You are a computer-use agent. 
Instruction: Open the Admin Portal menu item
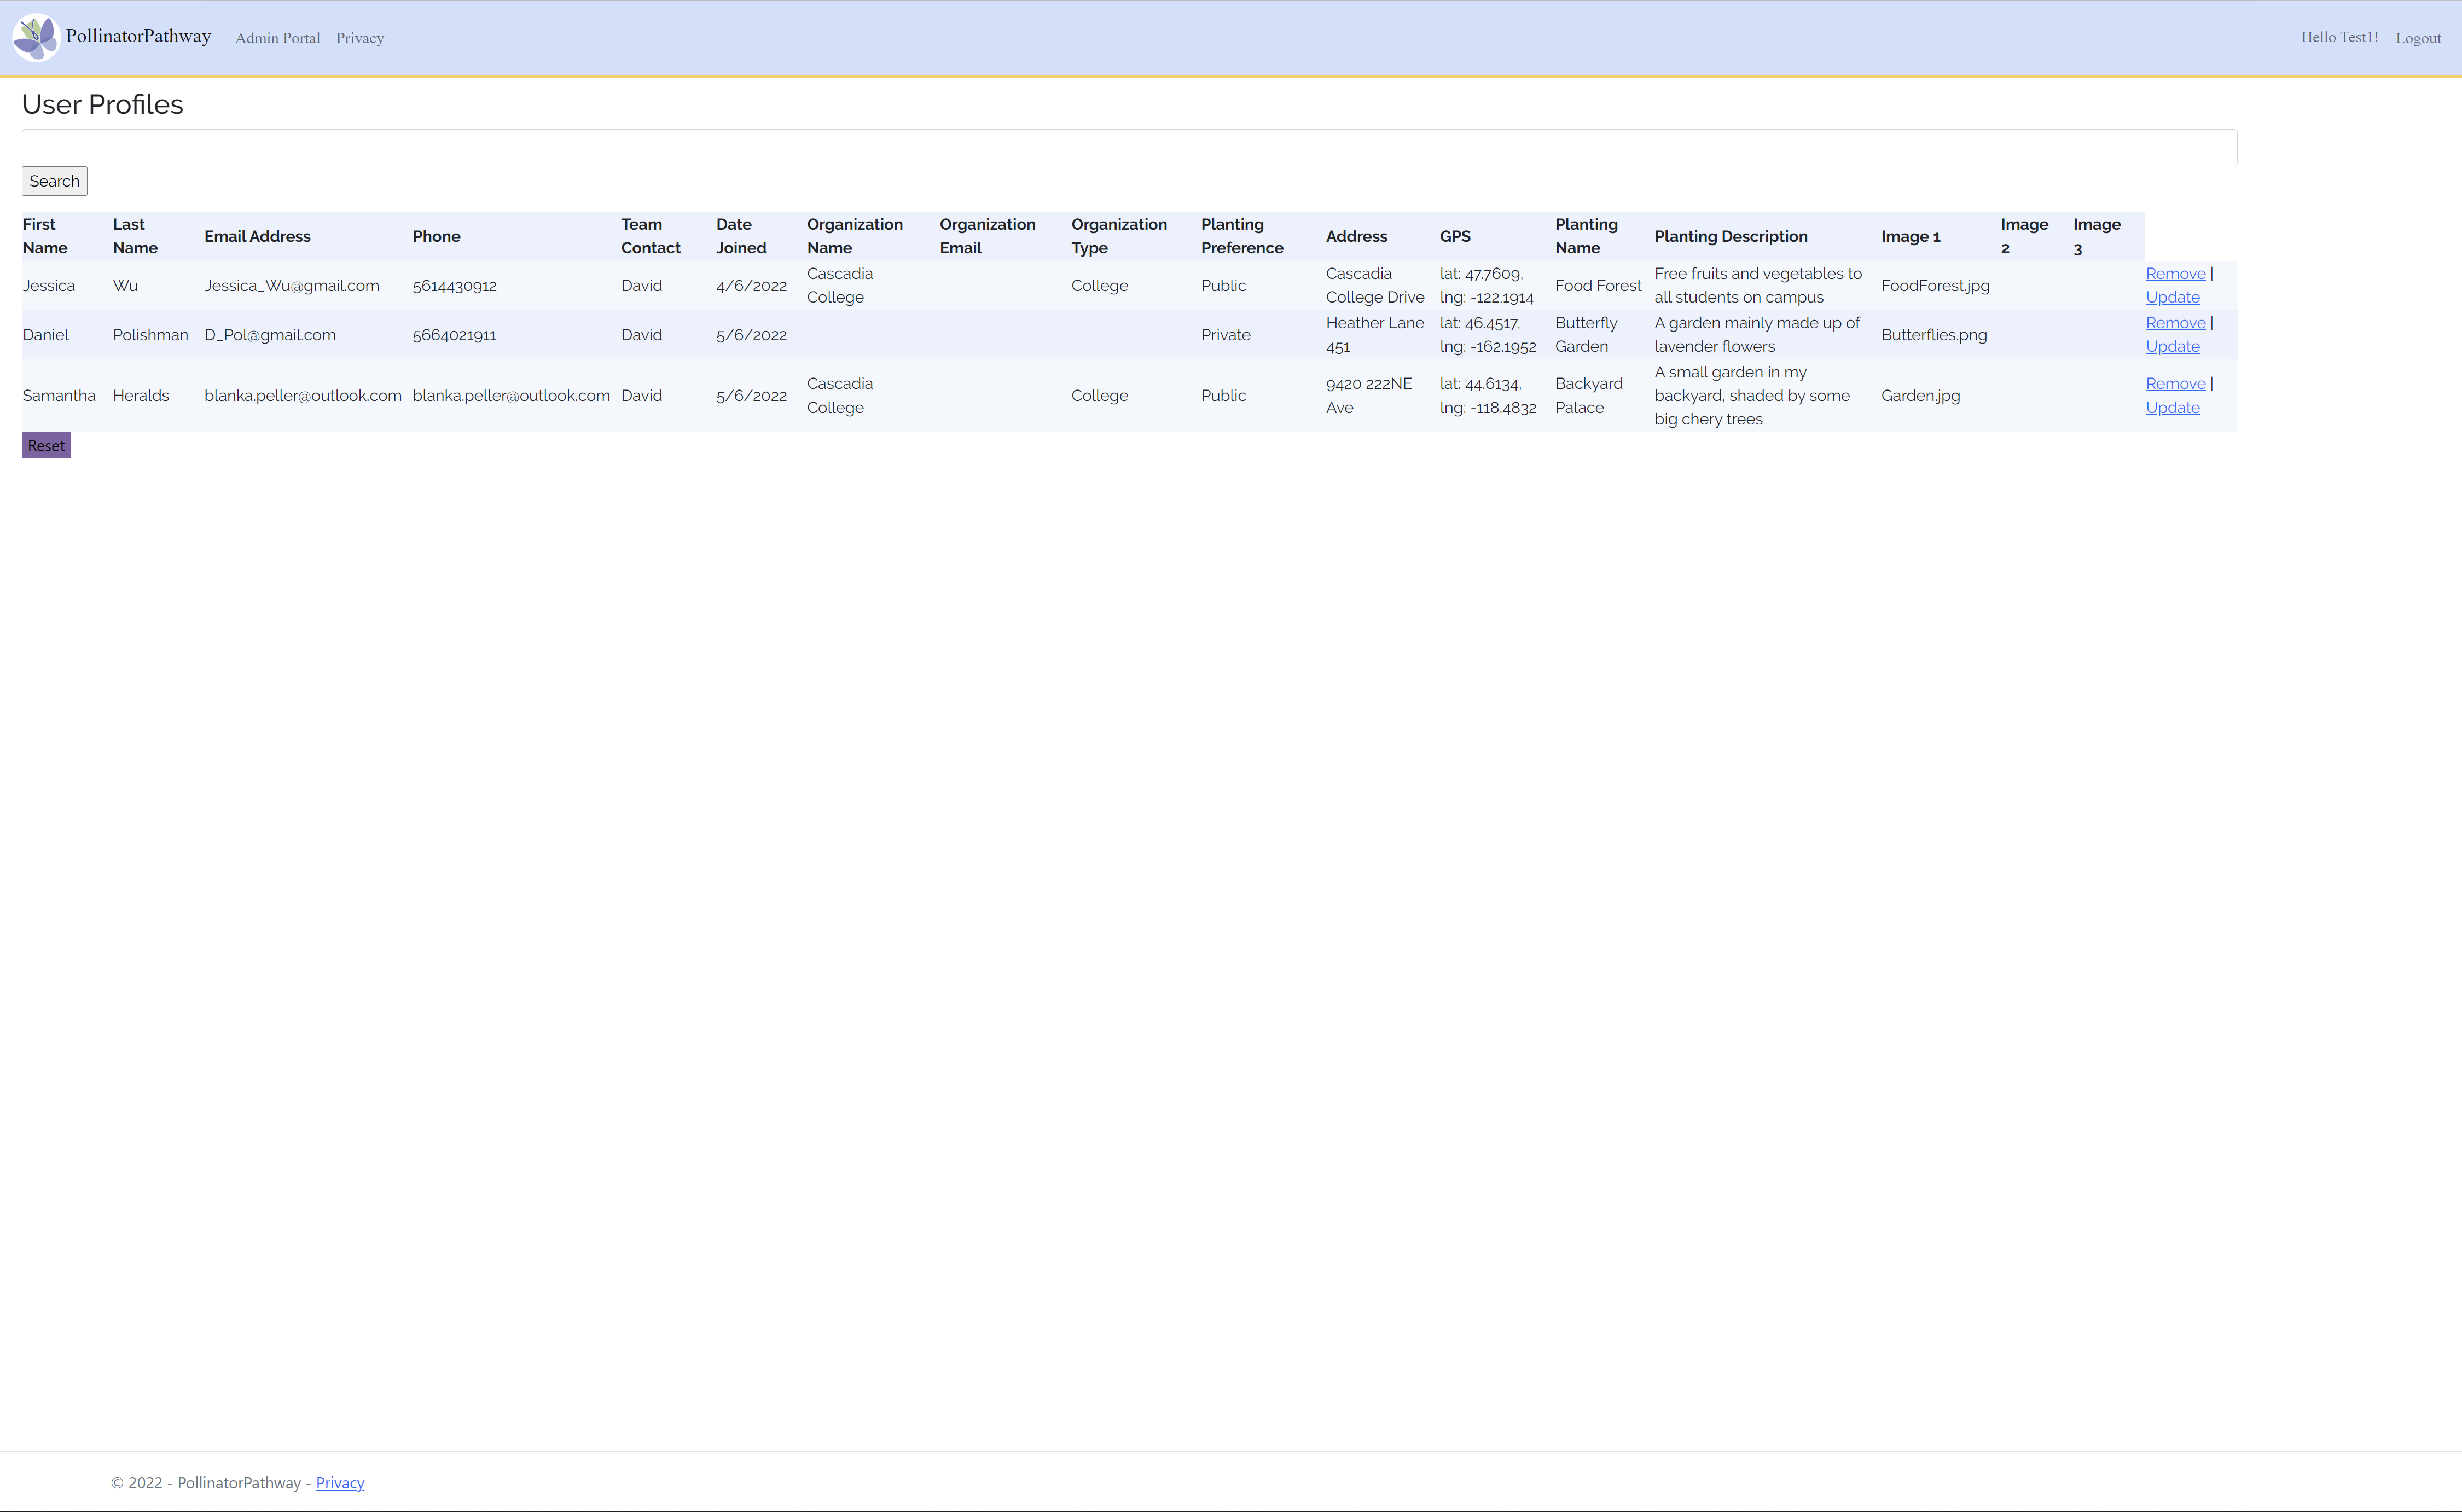pyautogui.click(x=277, y=38)
